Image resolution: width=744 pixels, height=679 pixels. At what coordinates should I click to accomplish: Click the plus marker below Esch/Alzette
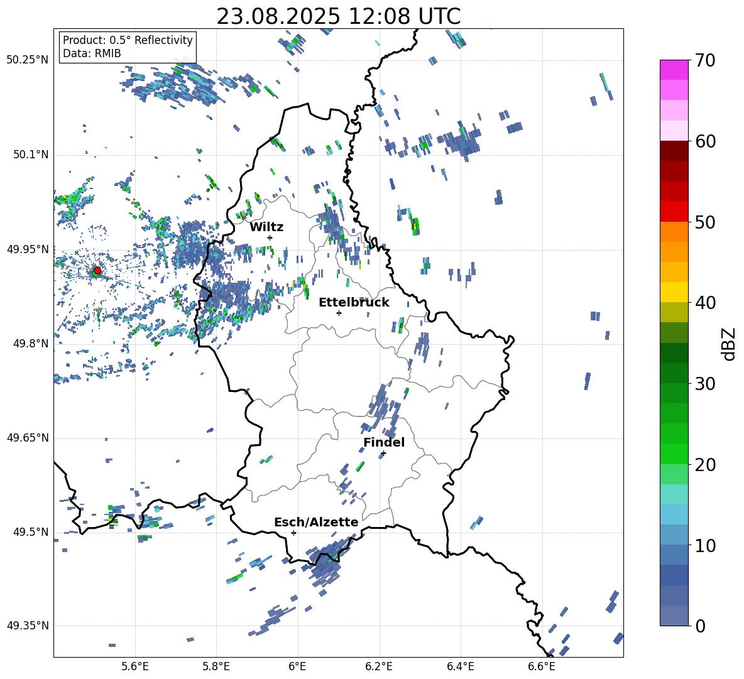293,533
